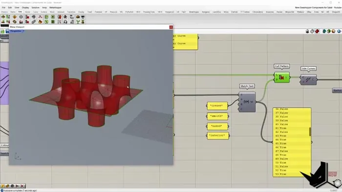Open document preview settings green icon
The width and height of the screenshot is (342, 192).
[x=329, y=31]
